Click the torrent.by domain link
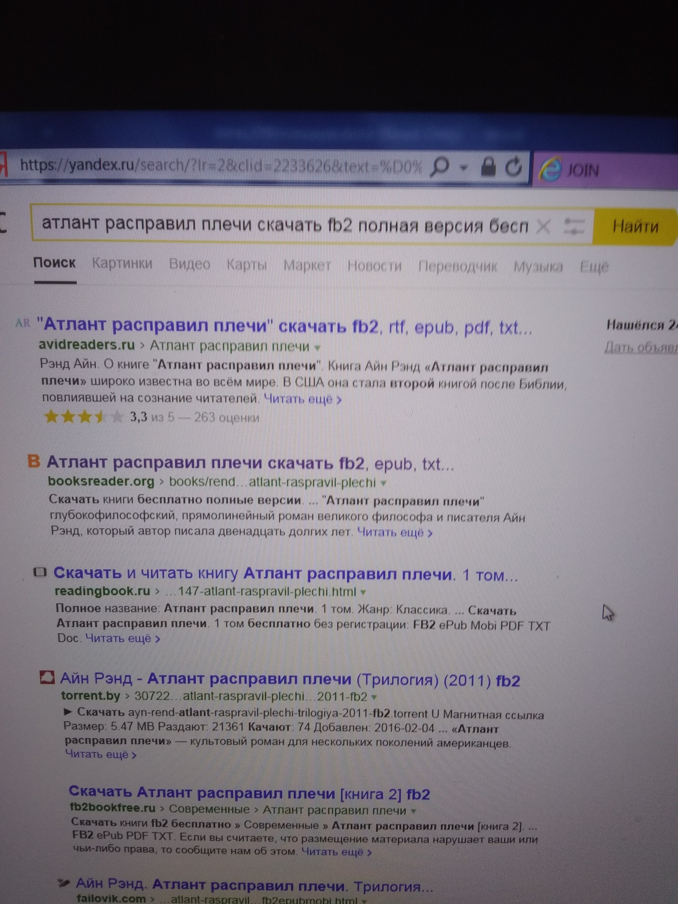 (90, 696)
